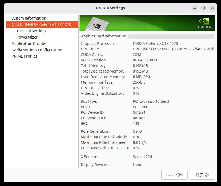This screenshot has width=221, height=186.
Task: Click the Memory Interface value 256-bit
Action: tap(139, 82)
